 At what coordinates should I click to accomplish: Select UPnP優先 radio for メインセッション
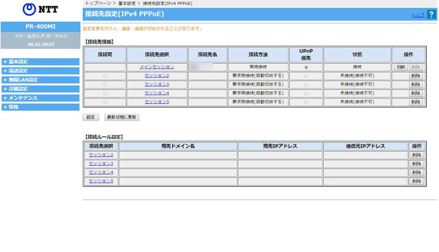coord(306,67)
